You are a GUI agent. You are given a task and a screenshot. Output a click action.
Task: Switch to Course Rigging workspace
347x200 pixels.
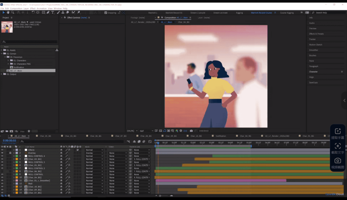(x=287, y=13)
